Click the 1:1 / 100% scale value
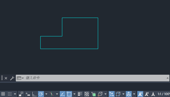This screenshot has height=97, width=170. [x=164, y=94]
